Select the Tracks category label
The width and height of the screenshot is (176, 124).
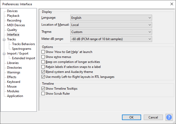(x=12, y=39)
